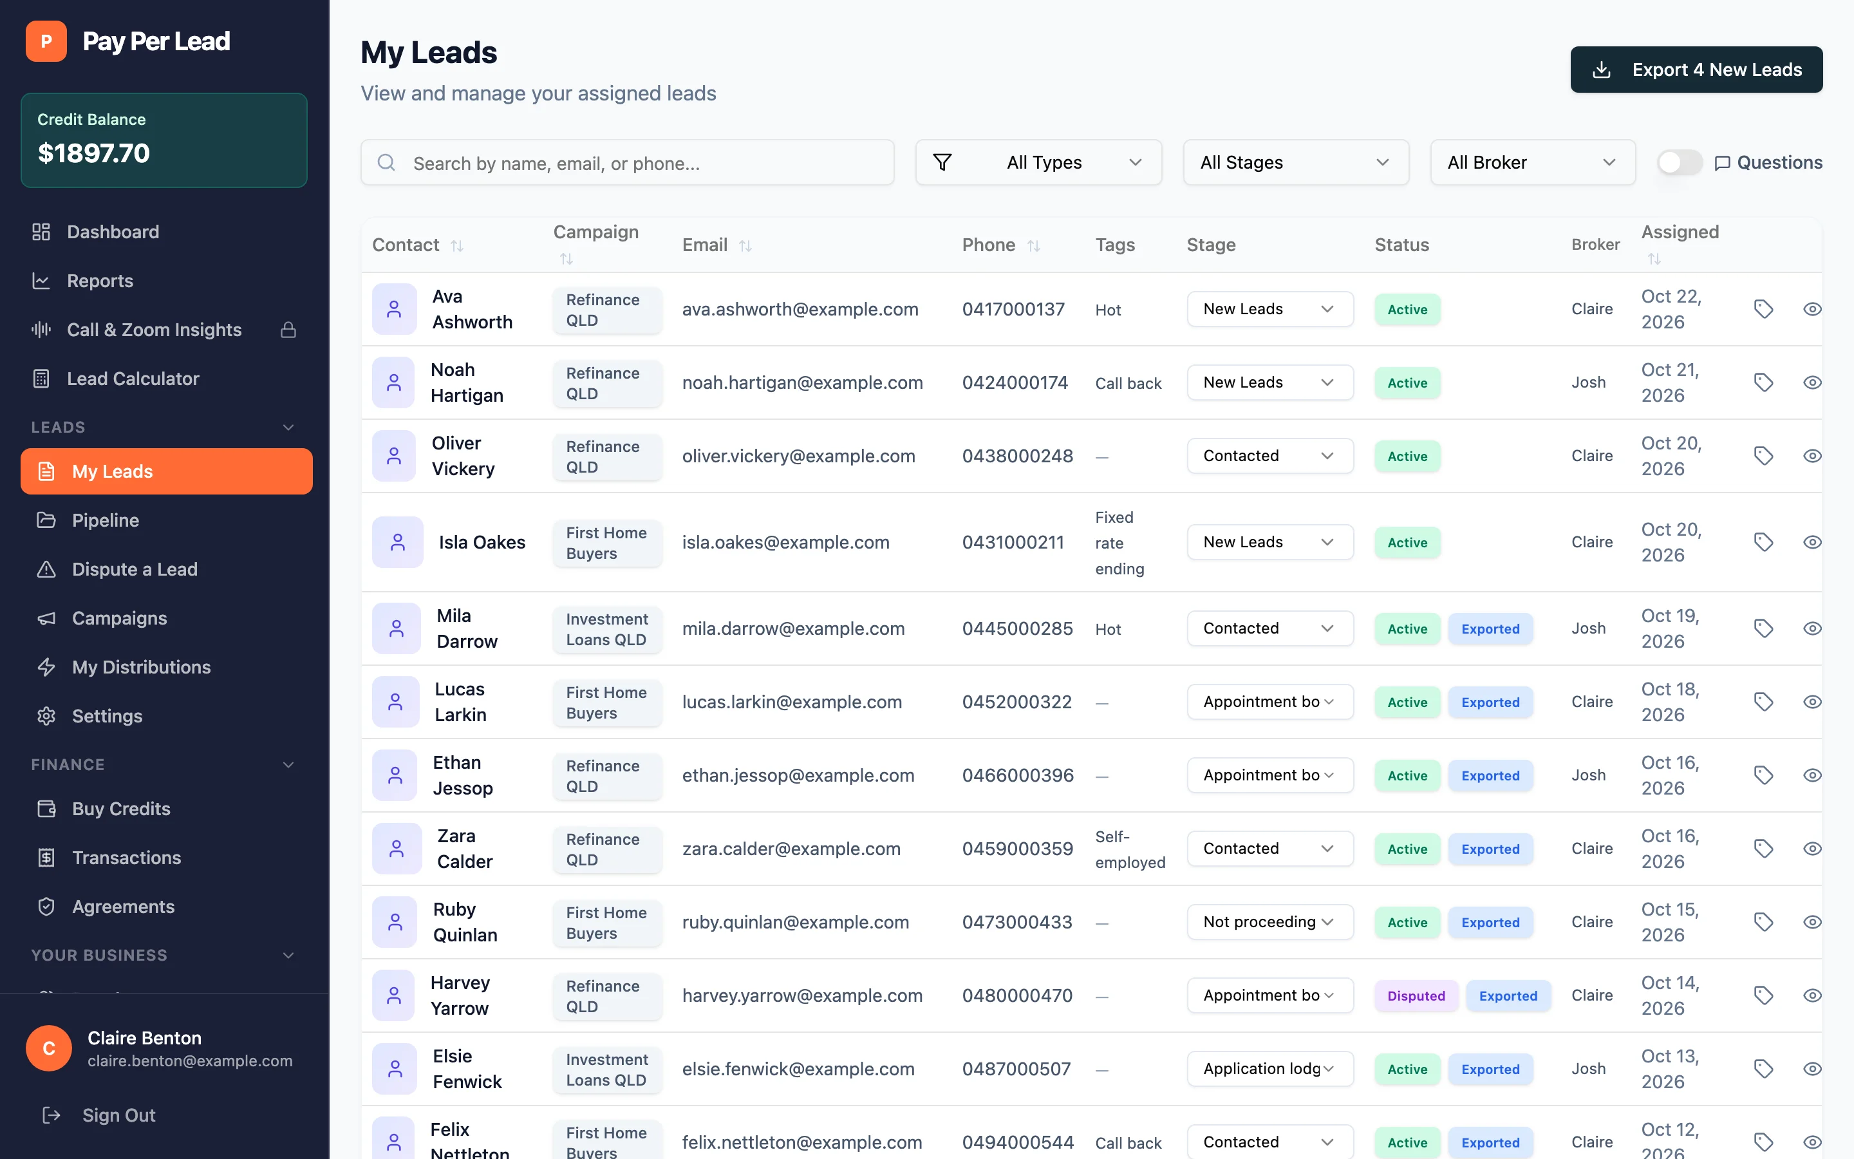The width and height of the screenshot is (1854, 1159).
Task: Click Claire Benton's orange profile avatar
Action: tap(49, 1048)
